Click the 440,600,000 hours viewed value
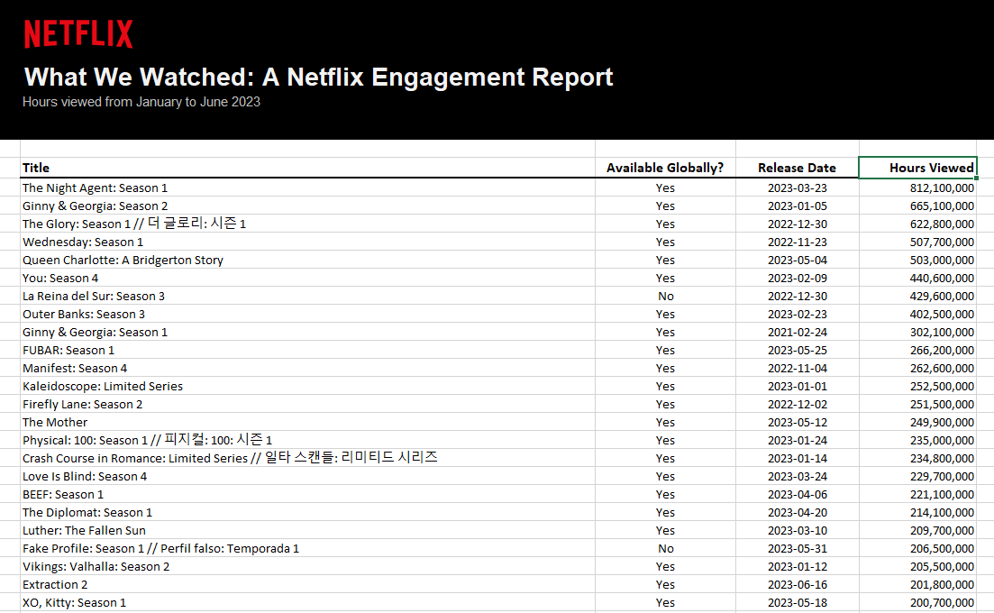This screenshot has width=994, height=613. (x=942, y=279)
